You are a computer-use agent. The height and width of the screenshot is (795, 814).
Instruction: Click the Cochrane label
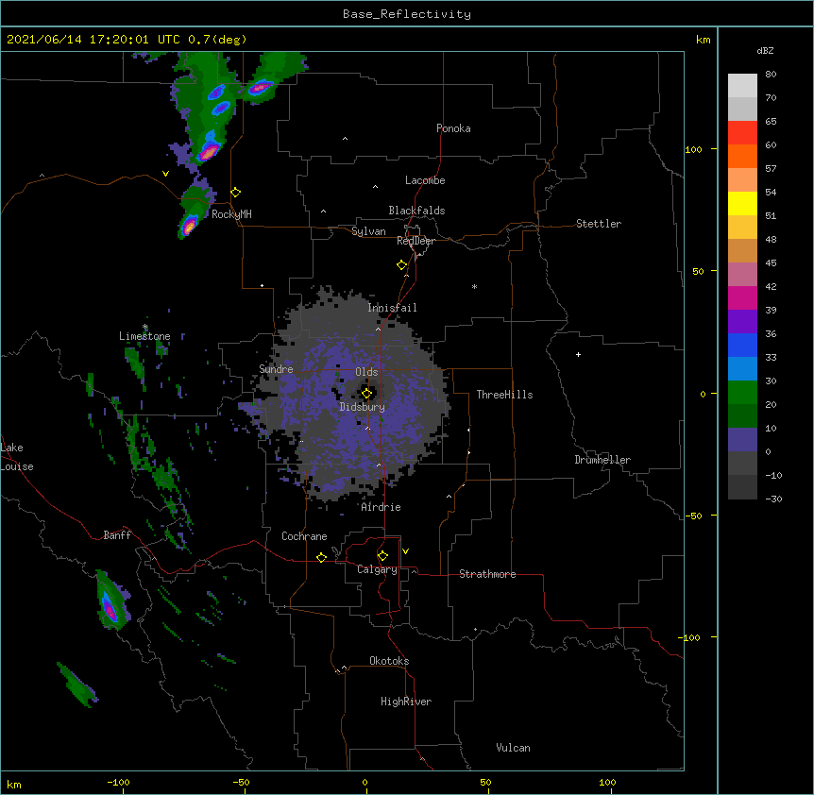click(304, 536)
